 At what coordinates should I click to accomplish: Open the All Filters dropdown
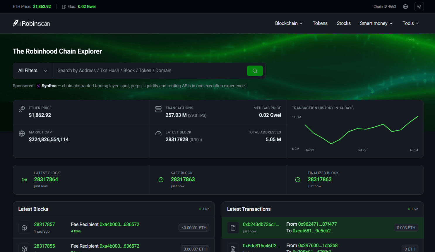[x=33, y=71]
